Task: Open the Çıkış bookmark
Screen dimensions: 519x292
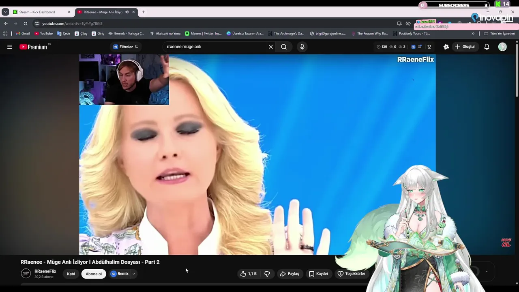Action: coord(81,34)
